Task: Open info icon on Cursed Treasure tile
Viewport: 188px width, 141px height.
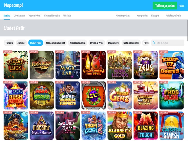Action: tap(51, 54)
